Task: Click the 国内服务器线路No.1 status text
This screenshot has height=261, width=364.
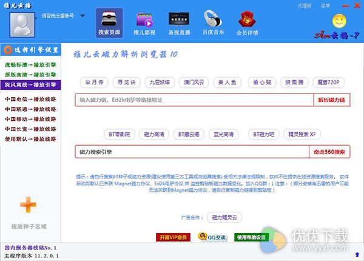Action: click(30, 248)
